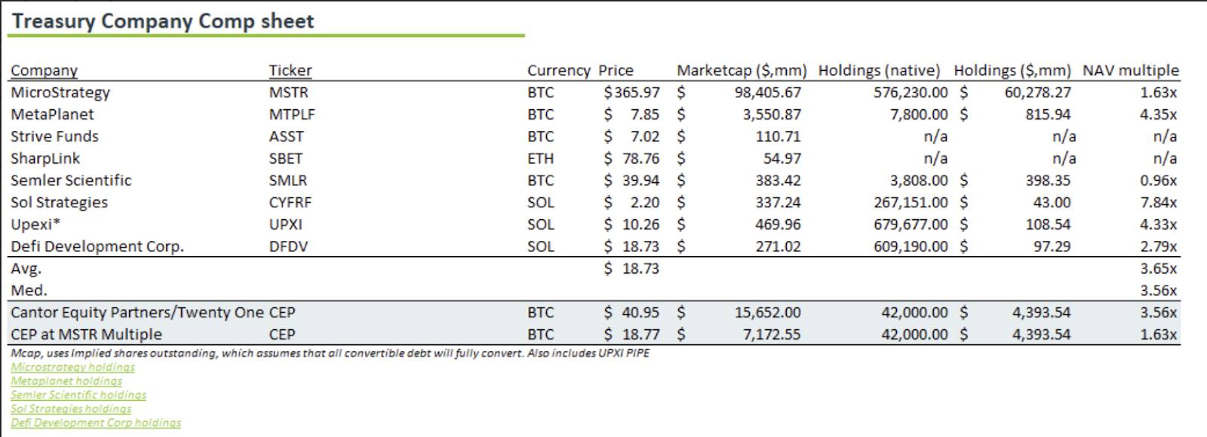Click the Marketcap ($,mm) header cell
This screenshot has width=1207, height=437.
click(x=741, y=71)
